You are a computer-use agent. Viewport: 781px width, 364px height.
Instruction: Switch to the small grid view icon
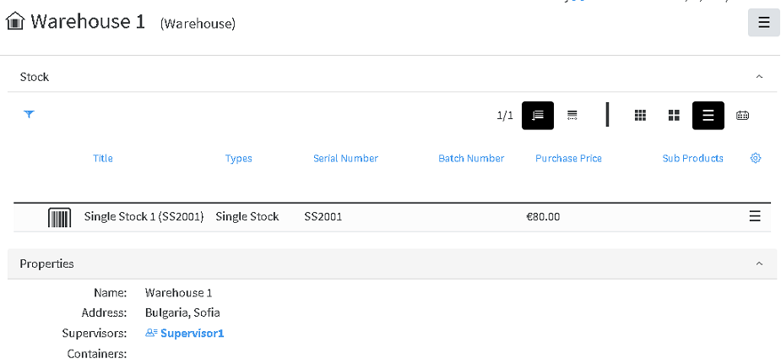click(x=640, y=116)
